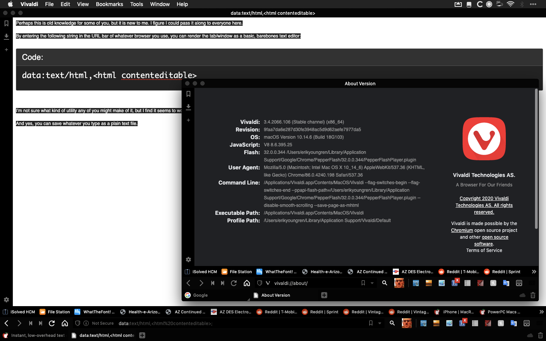This screenshot has height=341, width=546.
Task: Select the data:text/html tab in main window
Action: 103,335
